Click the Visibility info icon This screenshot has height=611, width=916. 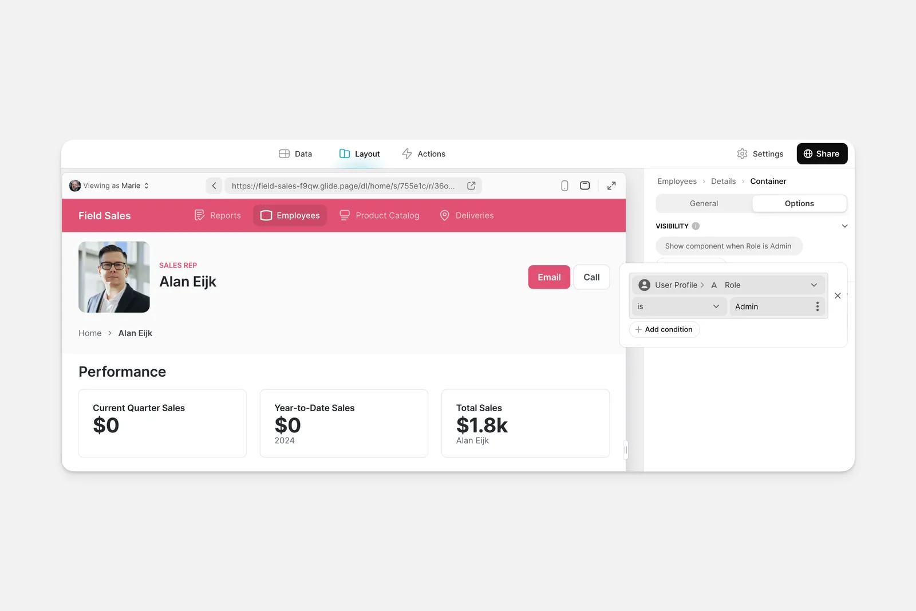(x=696, y=226)
